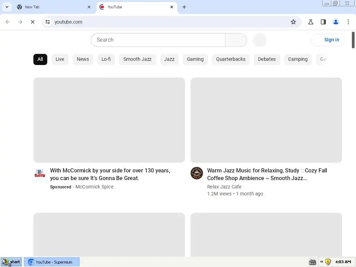Toggle the side panel icon
The image size is (356, 267).
click(323, 22)
